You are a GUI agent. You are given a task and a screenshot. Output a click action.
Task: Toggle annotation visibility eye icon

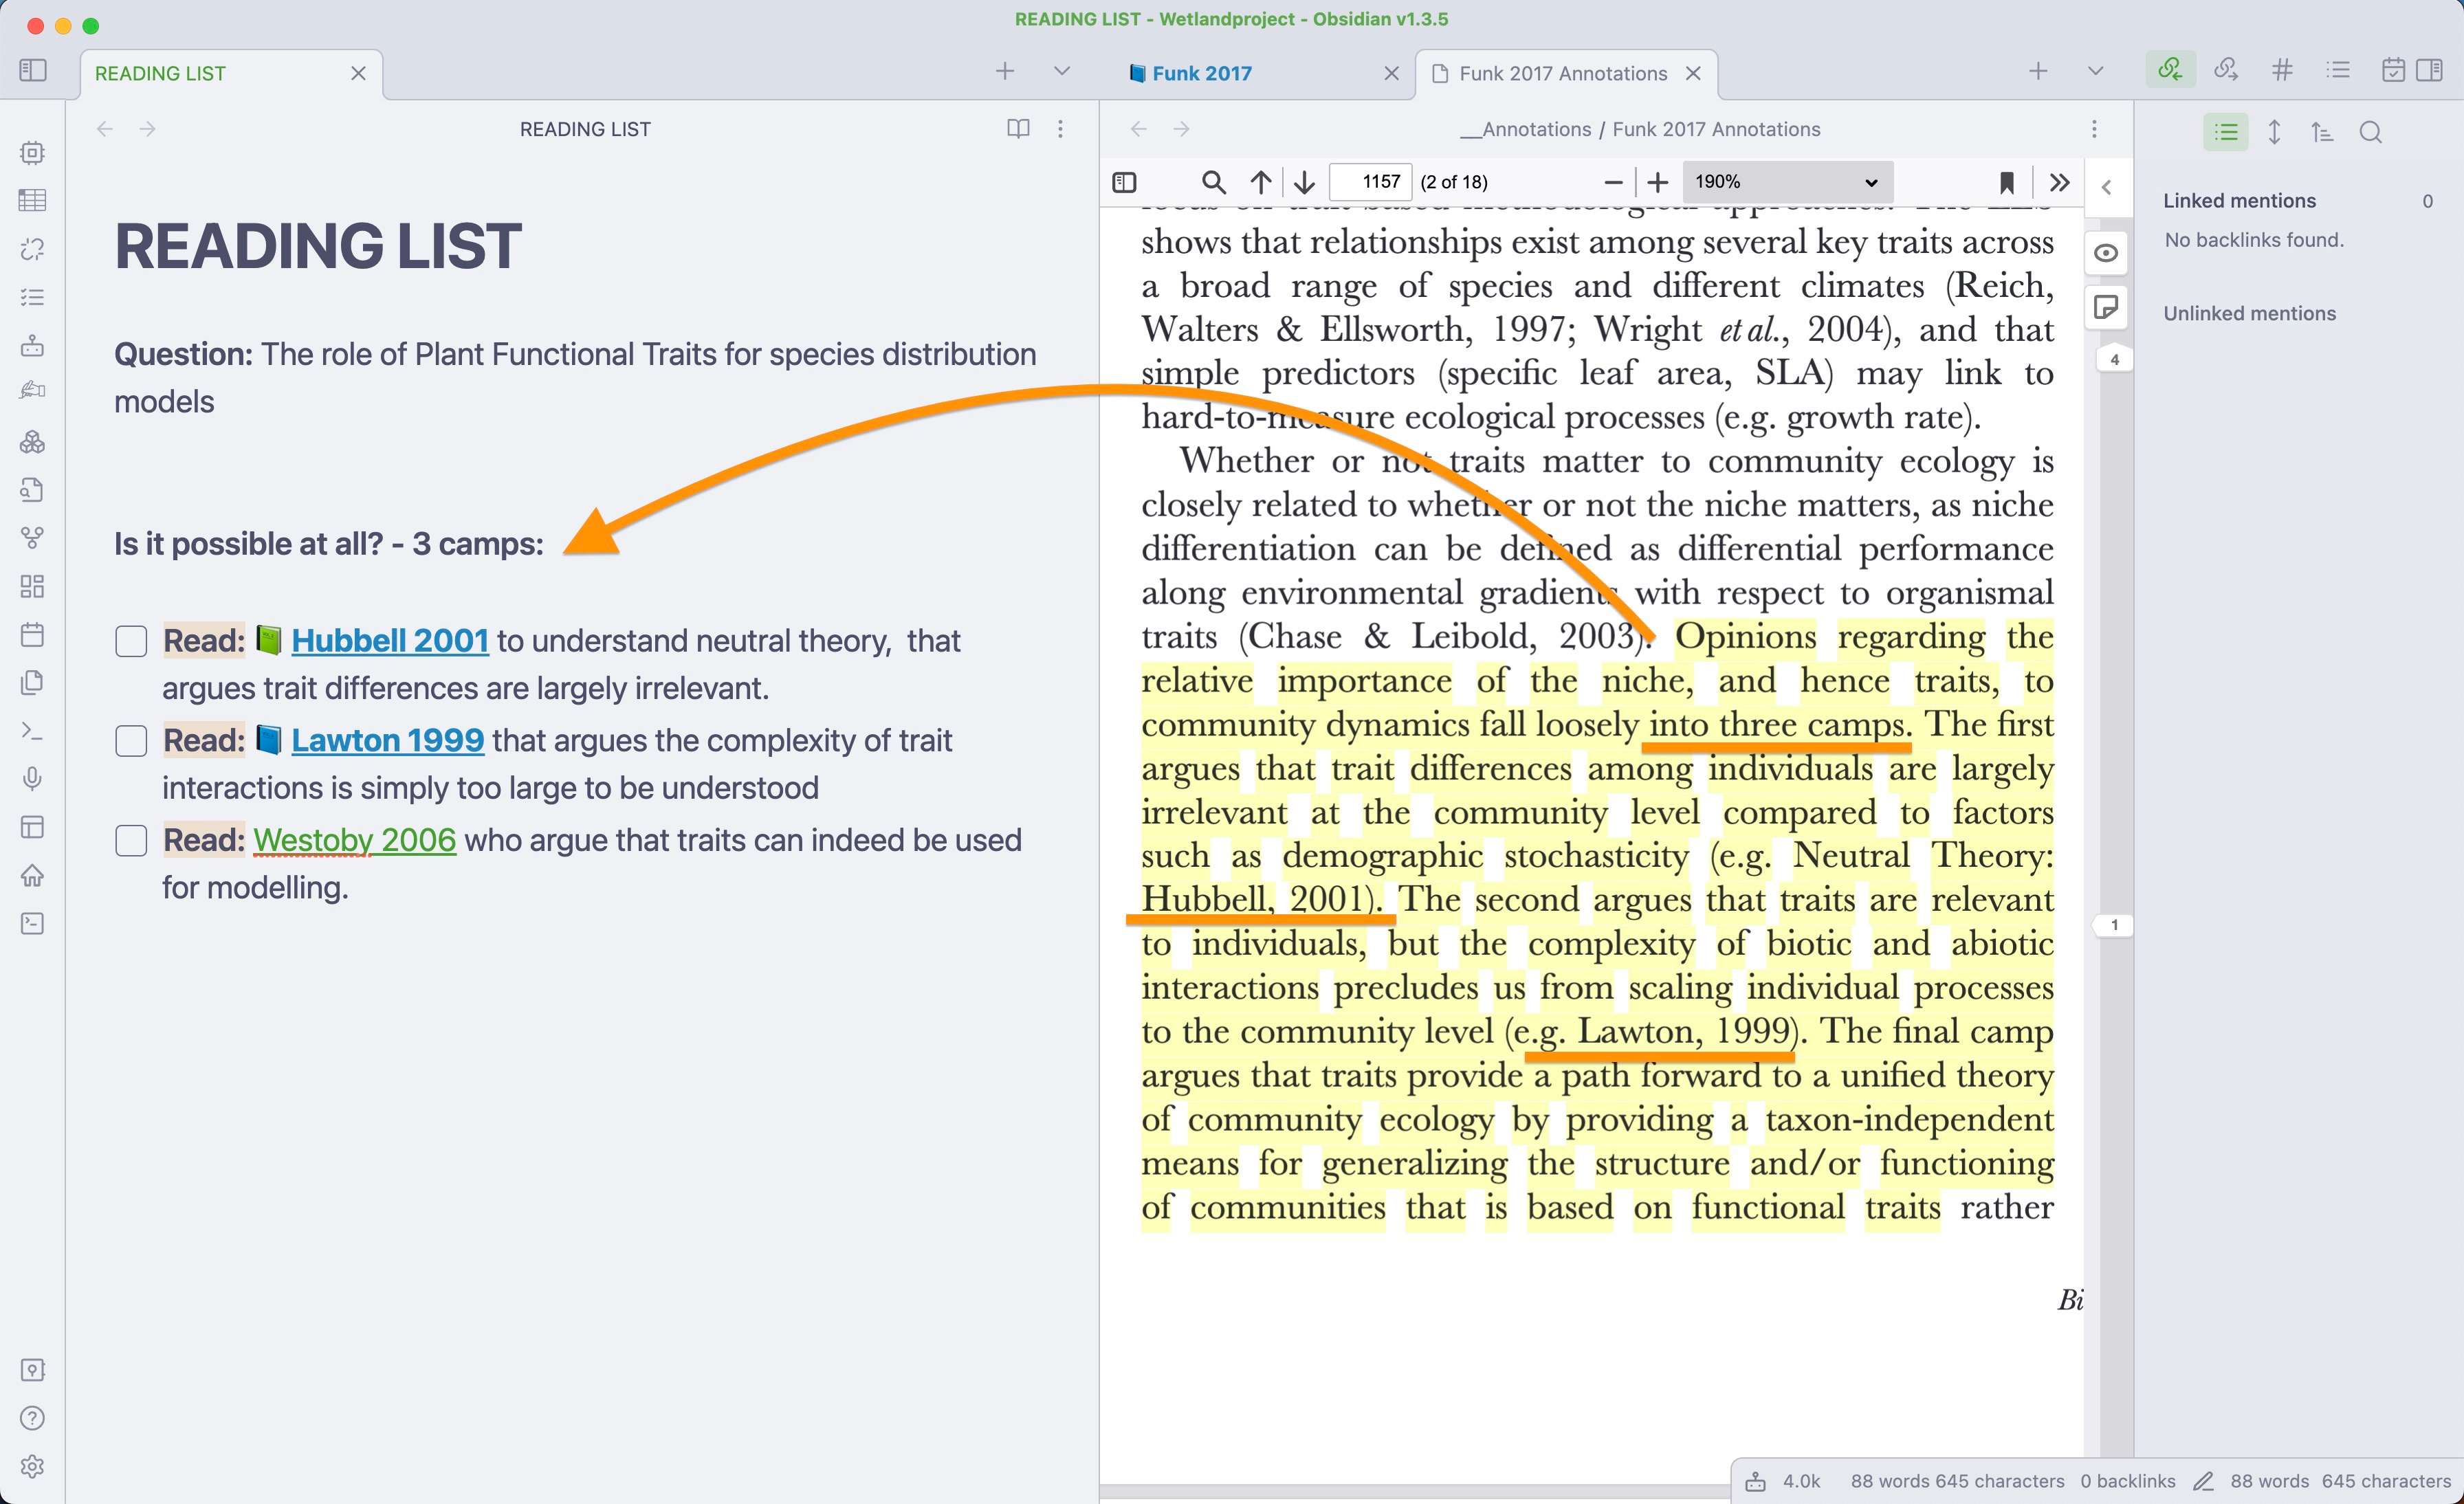[x=2106, y=253]
